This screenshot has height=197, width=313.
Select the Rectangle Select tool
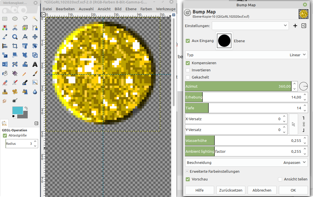pyautogui.click(x=5, y=19)
